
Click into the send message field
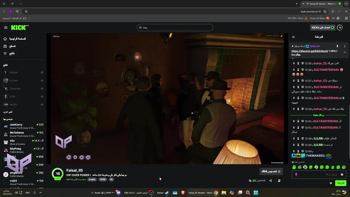point(319,175)
